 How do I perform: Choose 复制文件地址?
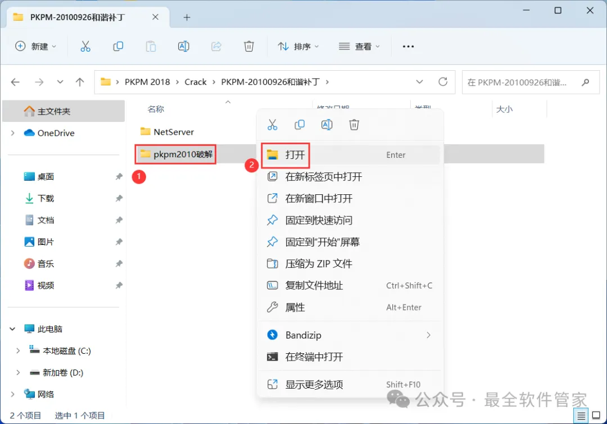click(350, 285)
